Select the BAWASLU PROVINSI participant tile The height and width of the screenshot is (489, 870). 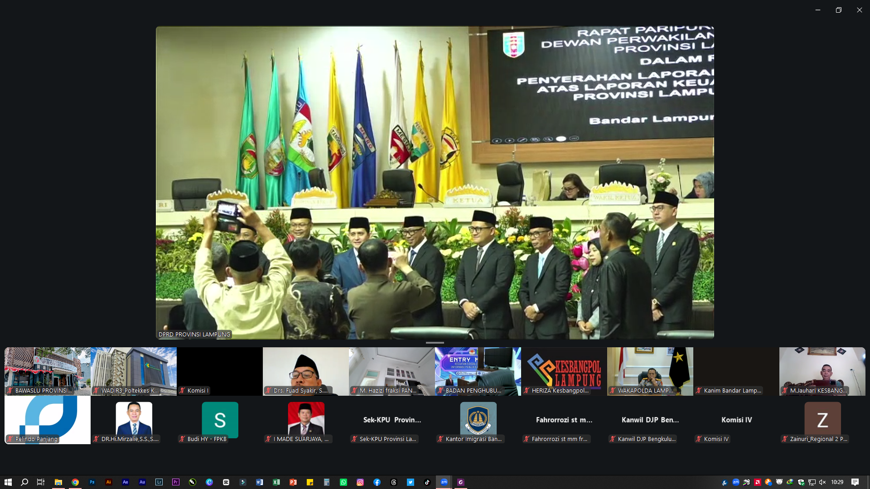(48, 371)
